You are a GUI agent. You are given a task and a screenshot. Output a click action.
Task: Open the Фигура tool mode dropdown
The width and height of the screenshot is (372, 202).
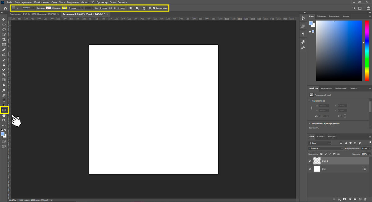coord(29,8)
